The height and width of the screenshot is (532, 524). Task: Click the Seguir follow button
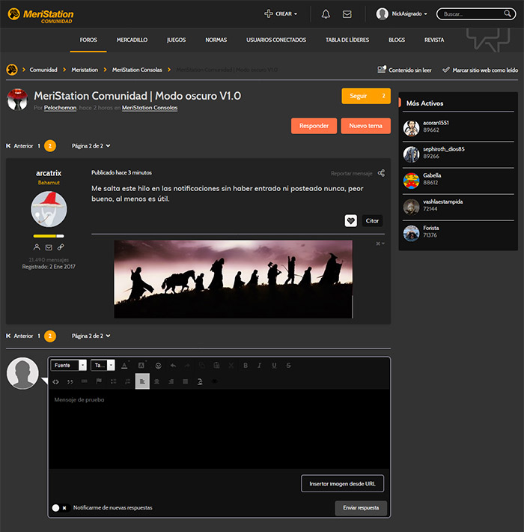pyautogui.click(x=366, y=96)
